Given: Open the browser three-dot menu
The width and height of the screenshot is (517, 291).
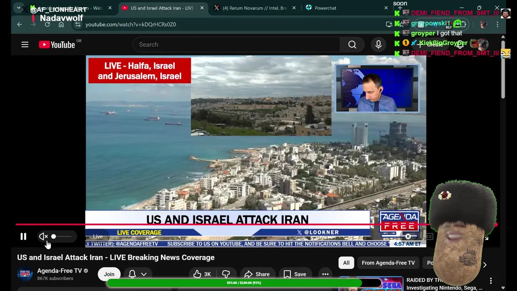Looking at the screenshot, I should click(497, 24).
